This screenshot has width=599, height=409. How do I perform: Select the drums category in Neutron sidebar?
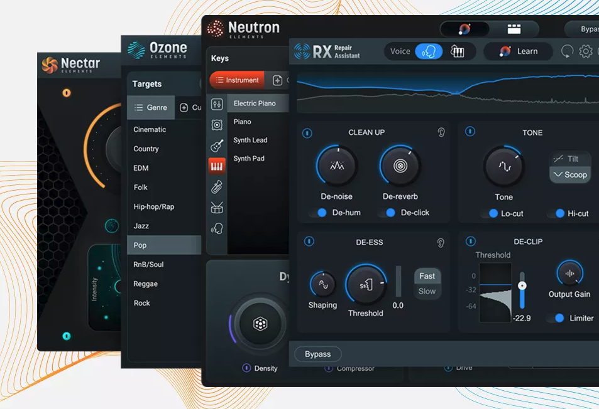pos(217,208)
